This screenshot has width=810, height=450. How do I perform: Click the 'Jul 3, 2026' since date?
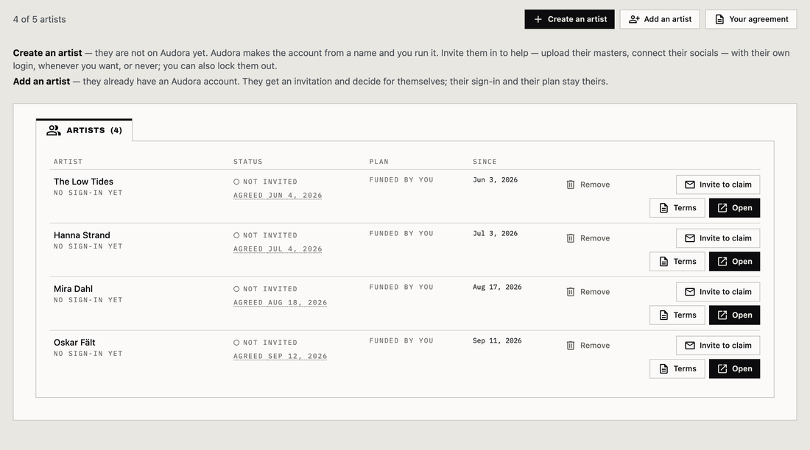pos(495,234)
